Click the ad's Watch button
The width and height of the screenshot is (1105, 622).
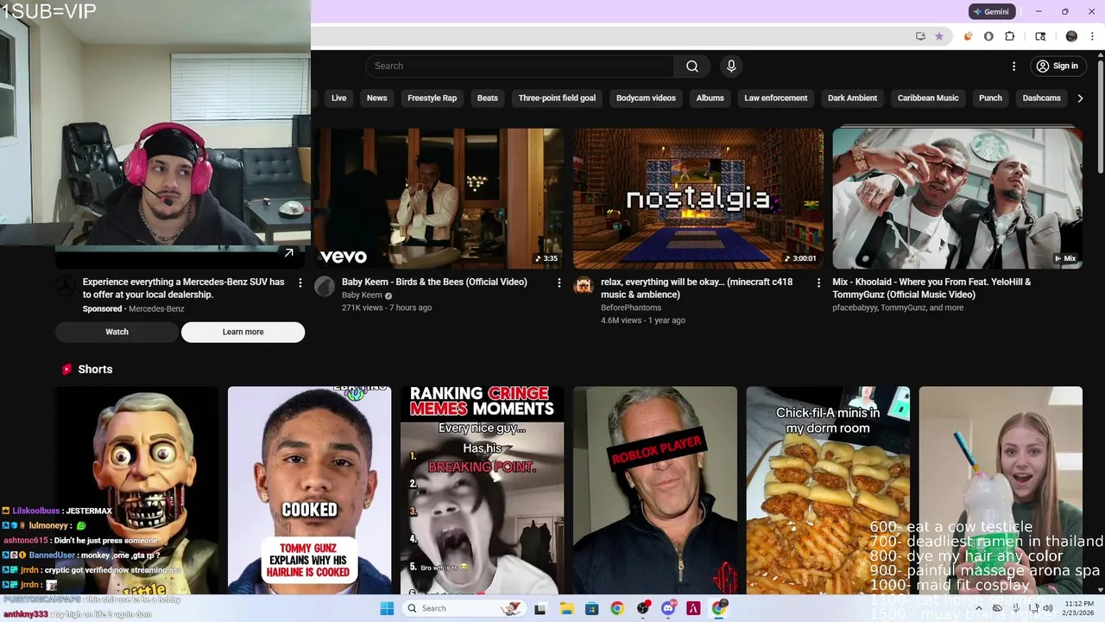point(117,332)
